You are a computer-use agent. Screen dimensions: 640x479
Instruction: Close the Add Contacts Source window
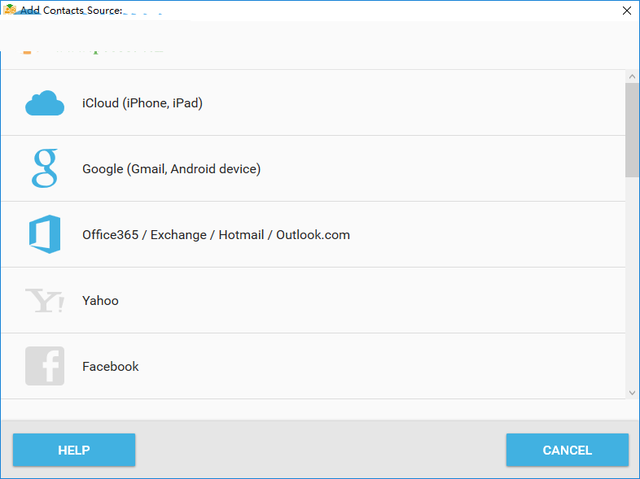(627, 11)
